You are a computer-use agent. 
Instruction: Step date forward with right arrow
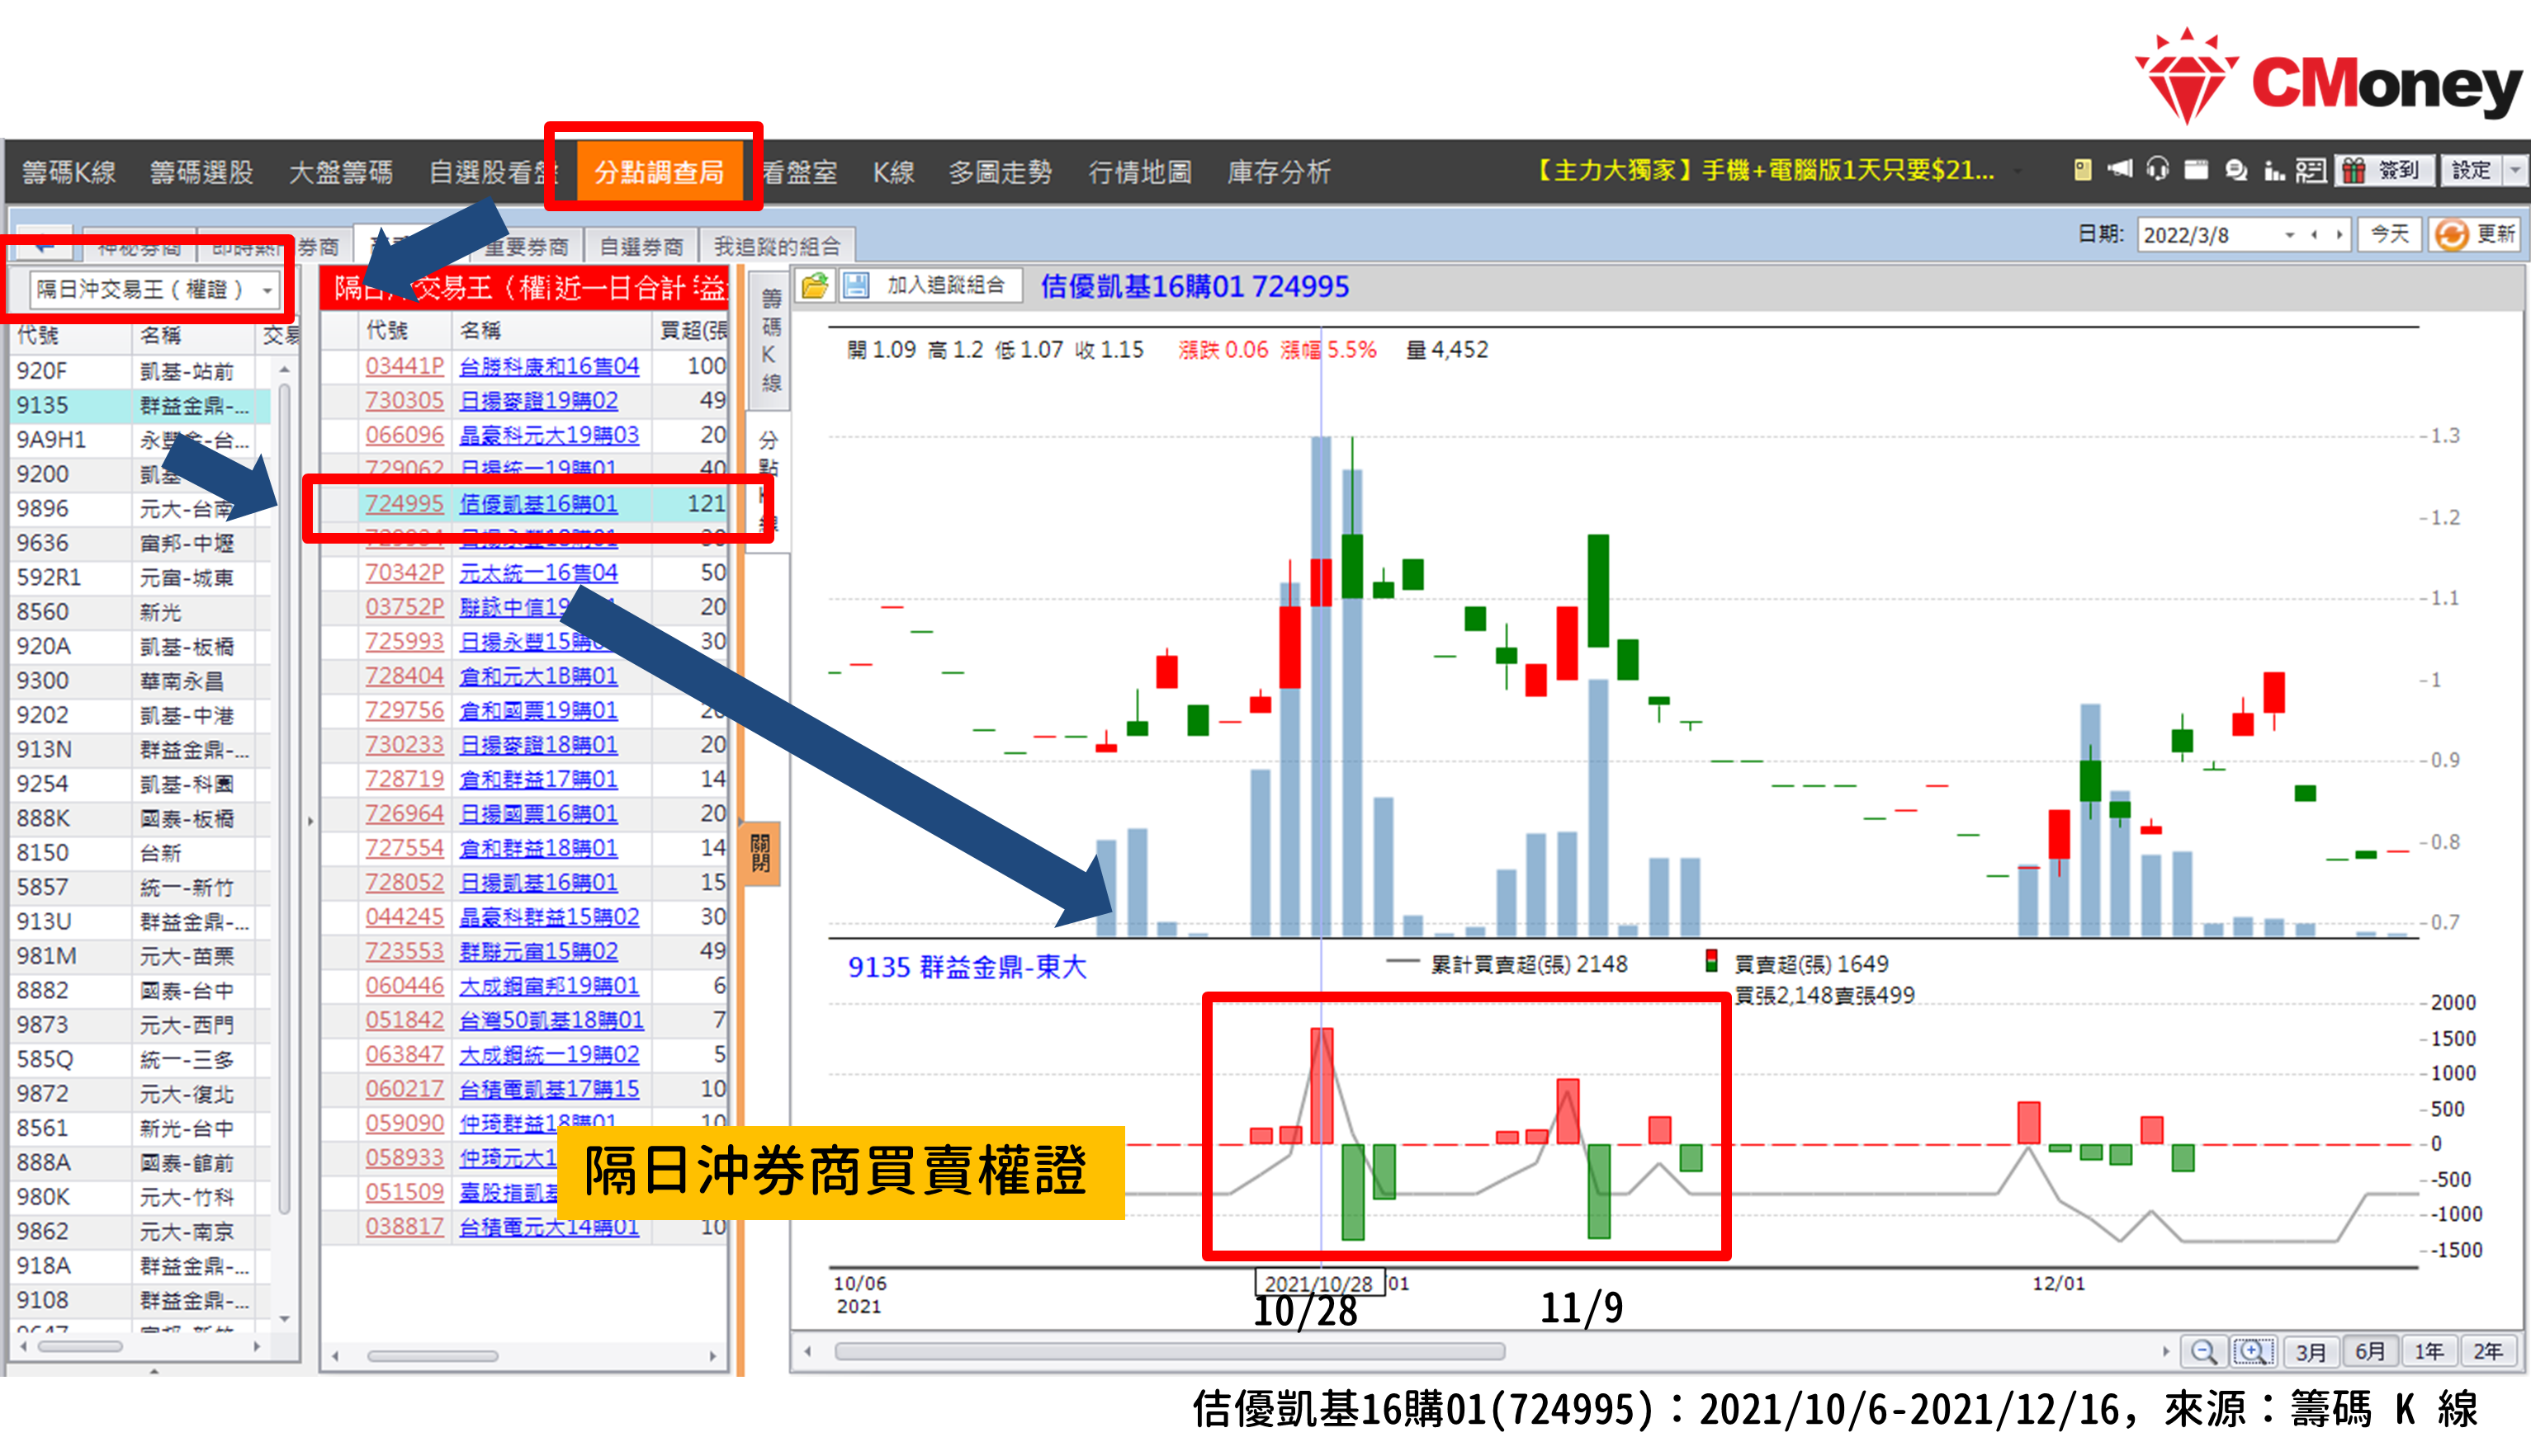pos(2339,235)
